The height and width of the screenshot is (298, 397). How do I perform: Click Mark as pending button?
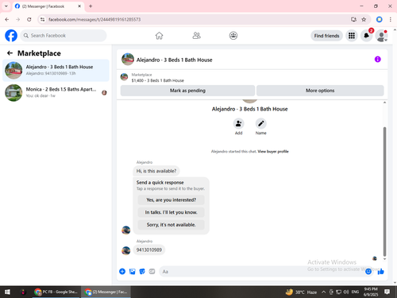[187, 91]
